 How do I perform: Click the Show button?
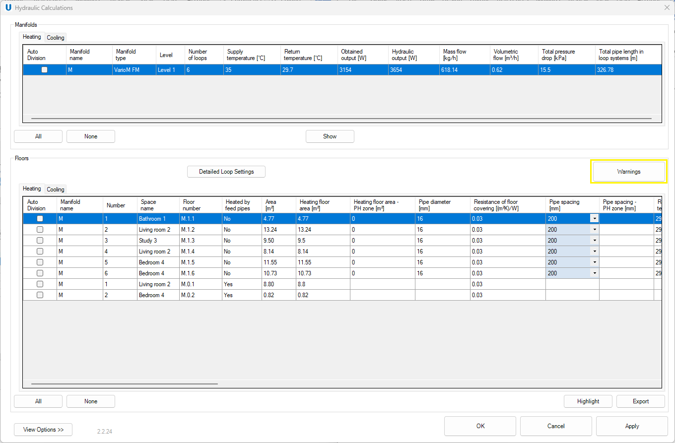coord(330,136)
